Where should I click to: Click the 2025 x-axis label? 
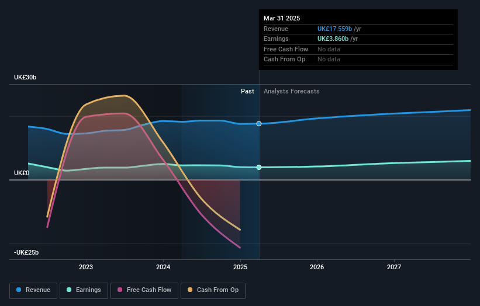[240, 267]
